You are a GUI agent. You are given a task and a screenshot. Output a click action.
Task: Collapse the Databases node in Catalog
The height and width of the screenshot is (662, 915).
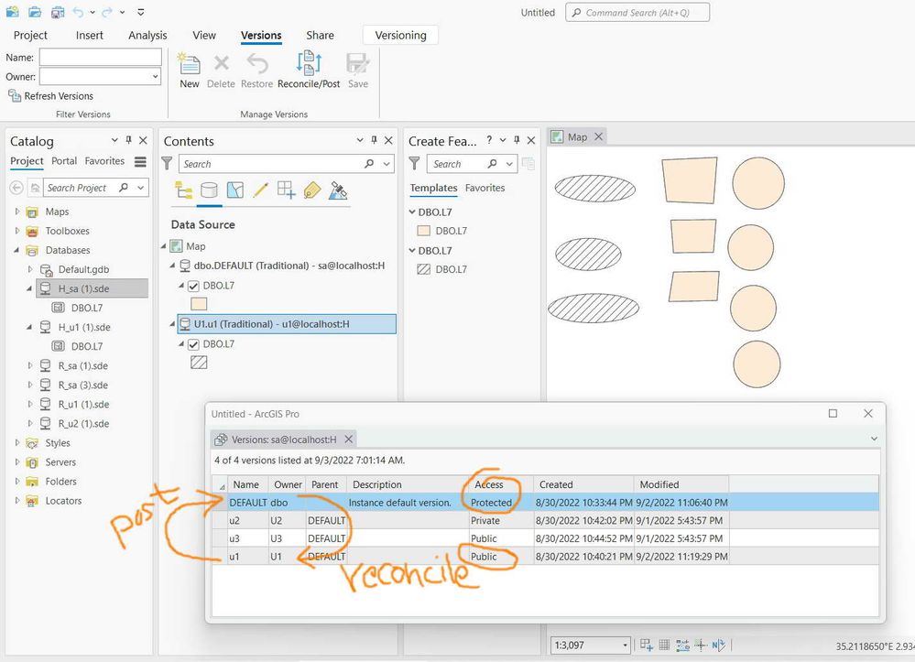pyautogui.click(x=16, y=250)
